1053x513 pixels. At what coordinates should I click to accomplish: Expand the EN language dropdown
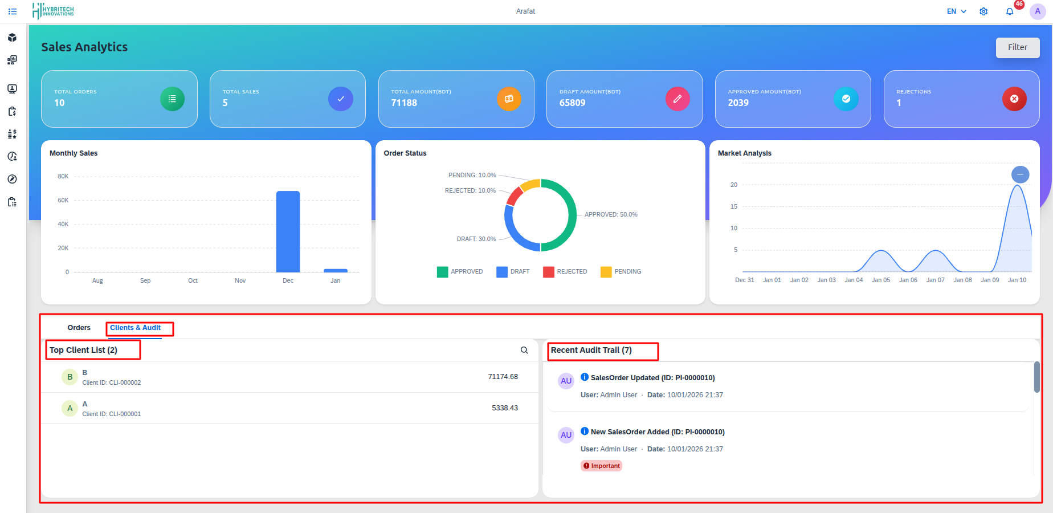(956, 11)
